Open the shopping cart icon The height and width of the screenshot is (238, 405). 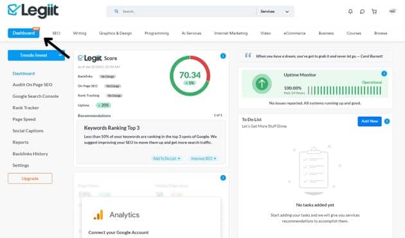(x=374, y=12)
